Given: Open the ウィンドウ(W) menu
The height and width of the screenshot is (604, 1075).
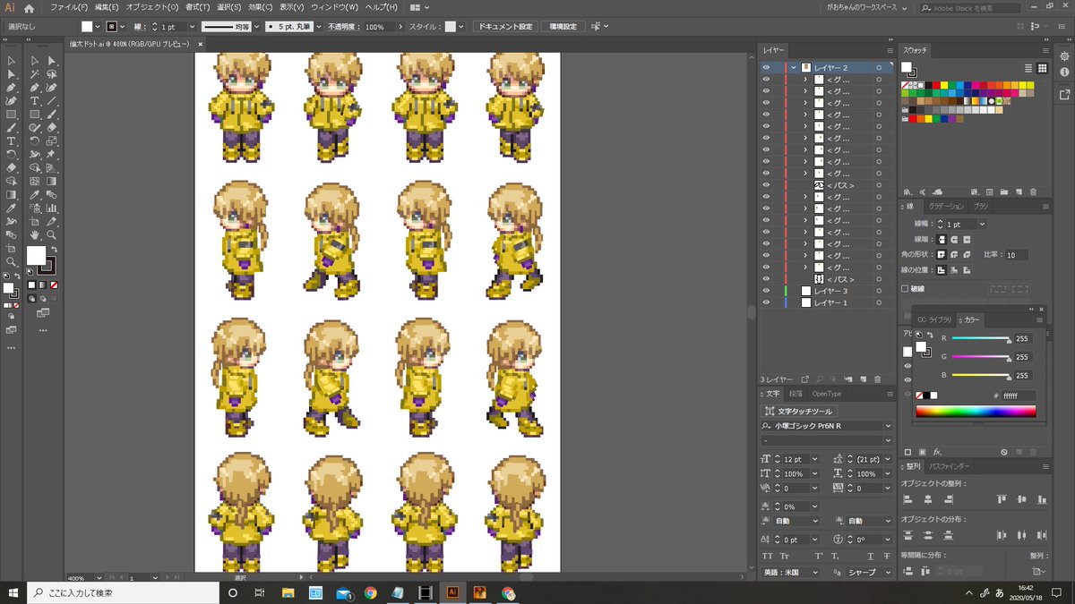Looking at the screenshot, I should [x=335, y=7].
